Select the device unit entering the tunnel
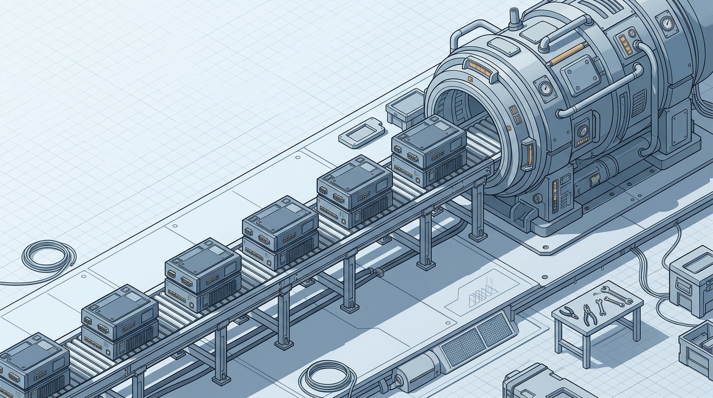This screenshot has width=713, height=398. pyautogui.click(x=428, y=149)
